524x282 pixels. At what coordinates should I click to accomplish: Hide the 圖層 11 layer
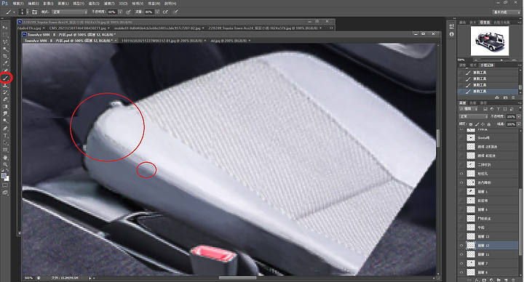(x=461, y=254)
